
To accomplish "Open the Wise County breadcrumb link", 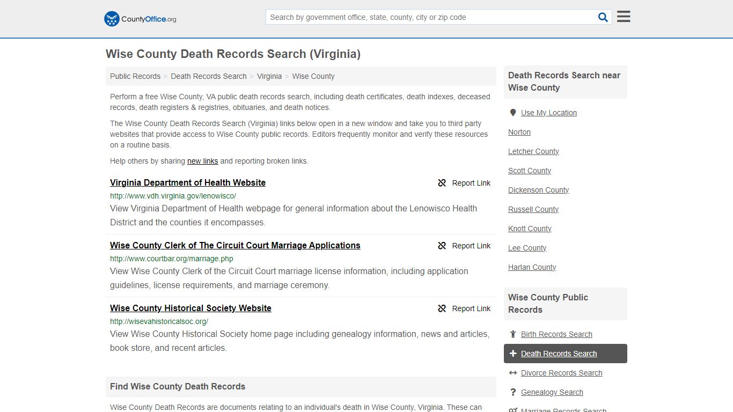I will click(313, 76).
